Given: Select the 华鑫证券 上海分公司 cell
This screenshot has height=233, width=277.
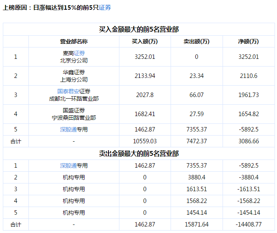Looking at the screenshot, I should (74, 76).
